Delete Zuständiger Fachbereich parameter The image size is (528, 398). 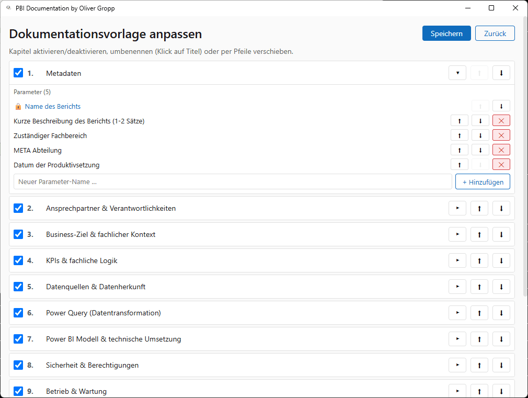pos(501,135)
